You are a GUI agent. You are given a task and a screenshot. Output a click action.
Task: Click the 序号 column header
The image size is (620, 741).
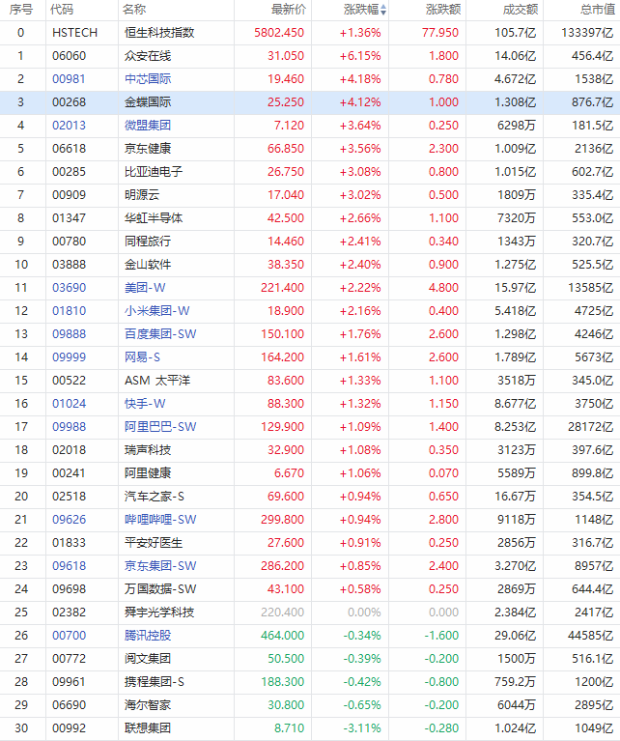coord(20,10)
